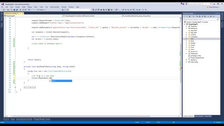
Task: Select the FulfillmentController.cs document tab
Action: tap(12, 13)
